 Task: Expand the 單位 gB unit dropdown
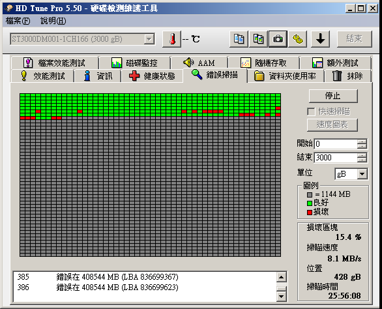pos(362,174)
